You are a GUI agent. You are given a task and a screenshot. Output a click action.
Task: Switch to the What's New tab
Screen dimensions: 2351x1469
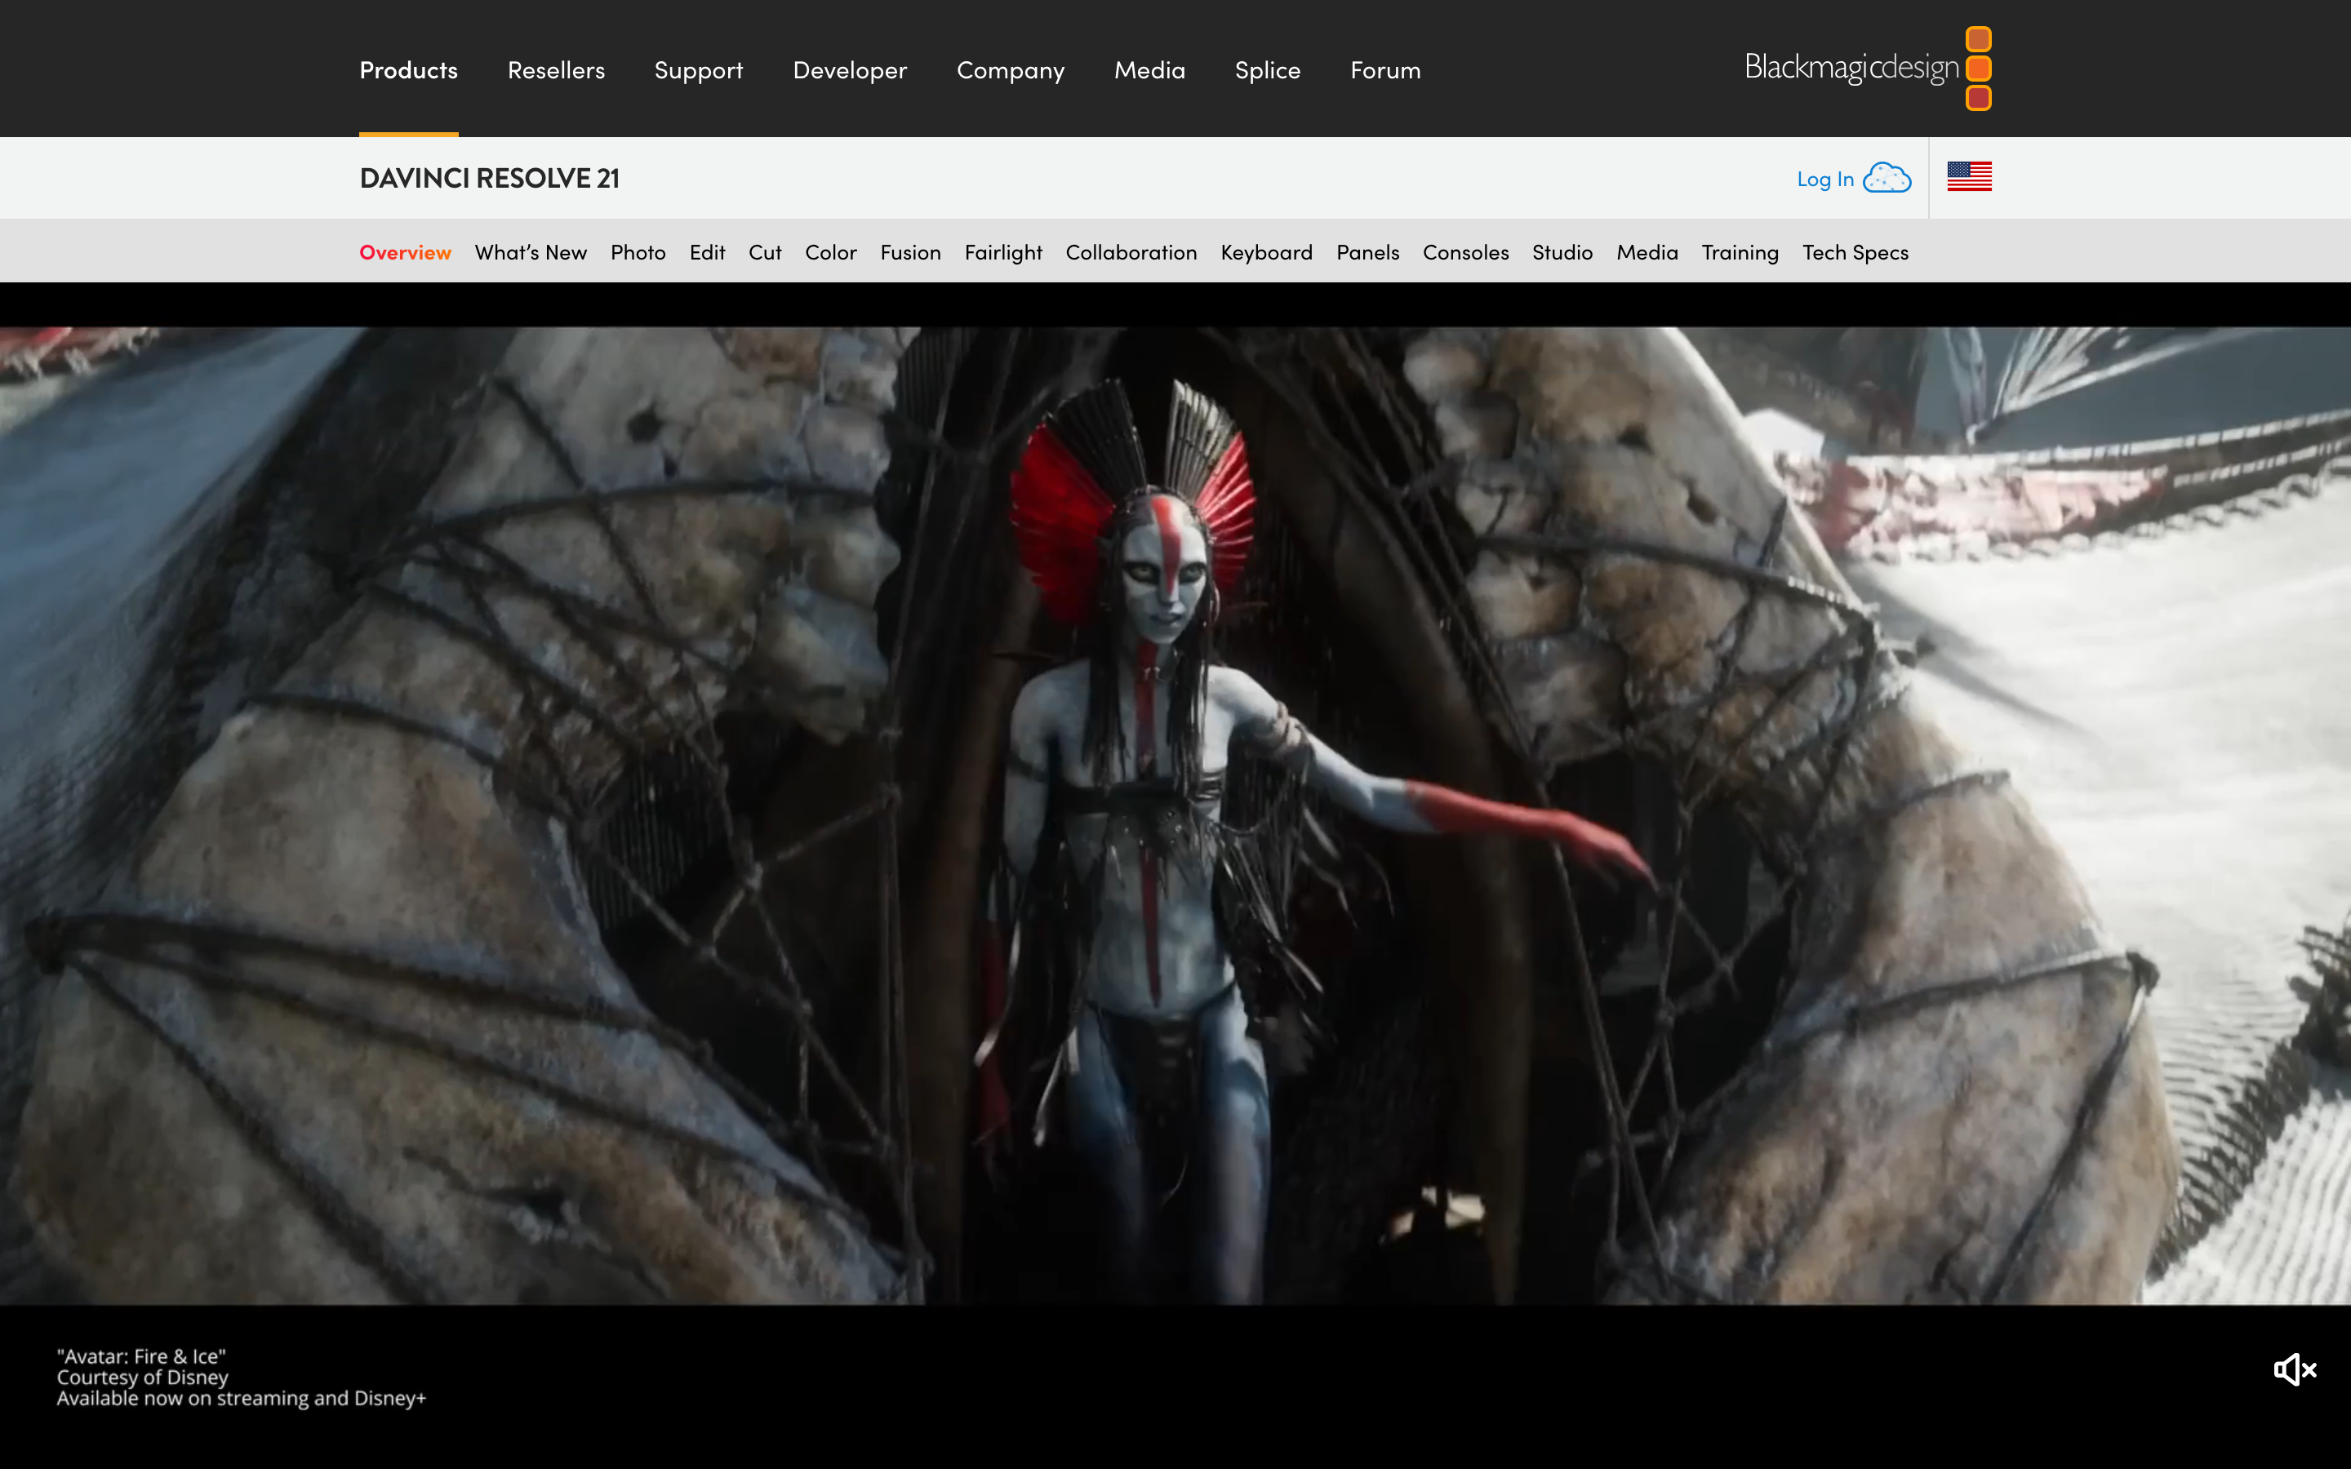pyautogui.click(x=531, y=251)
